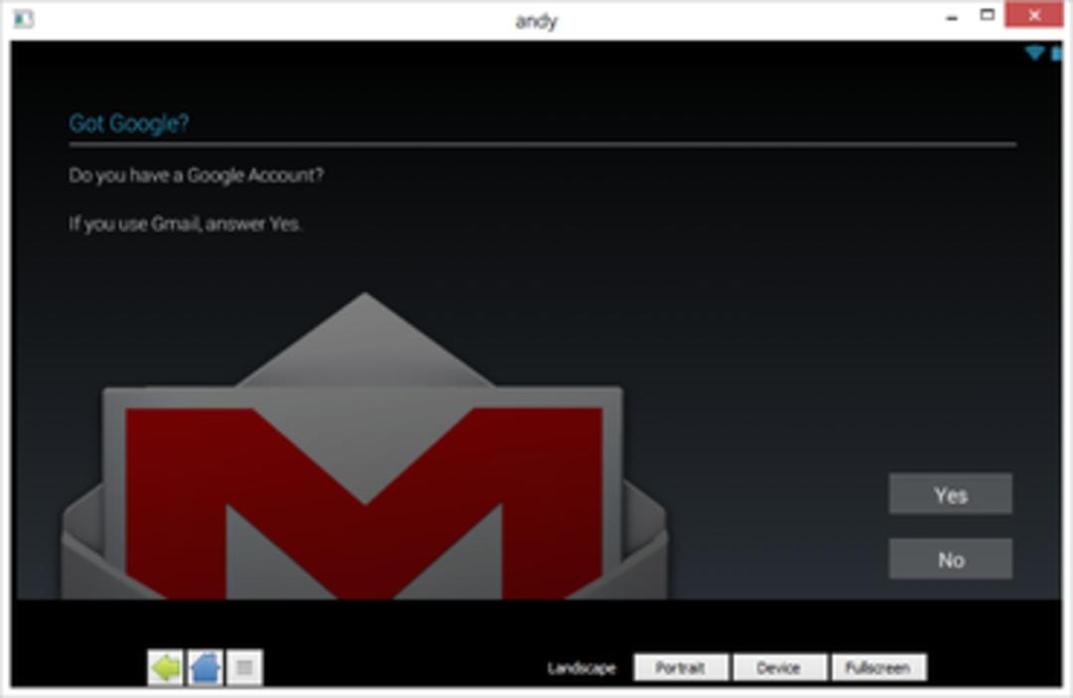Enter Fullscreen mode
Image resolution: width=1073 pixels, height=698 pixels.
[x=878, y=667]
